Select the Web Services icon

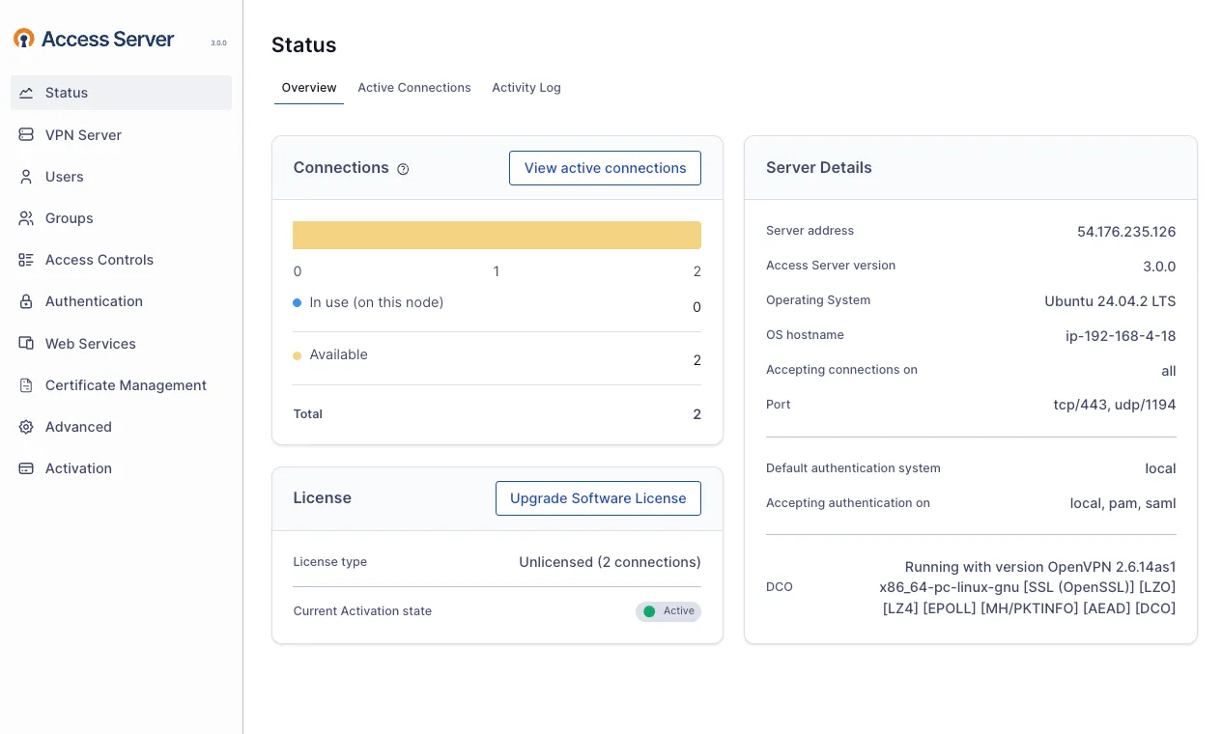tap(26, 344)
